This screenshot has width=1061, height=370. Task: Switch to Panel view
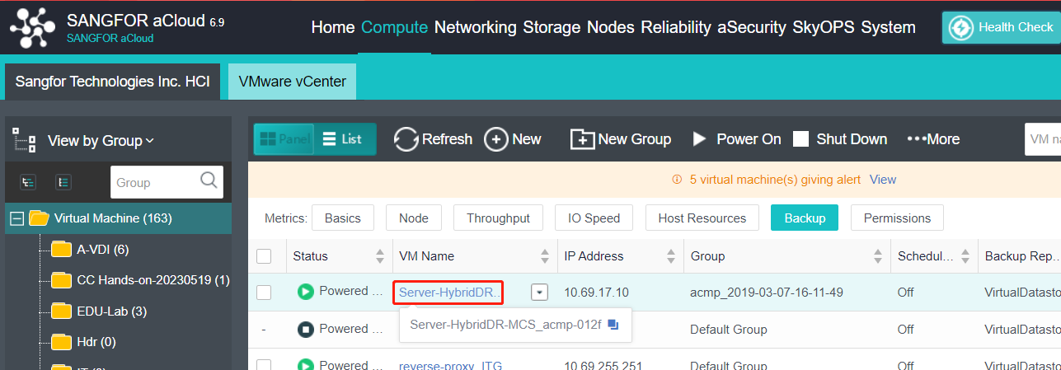284,139
